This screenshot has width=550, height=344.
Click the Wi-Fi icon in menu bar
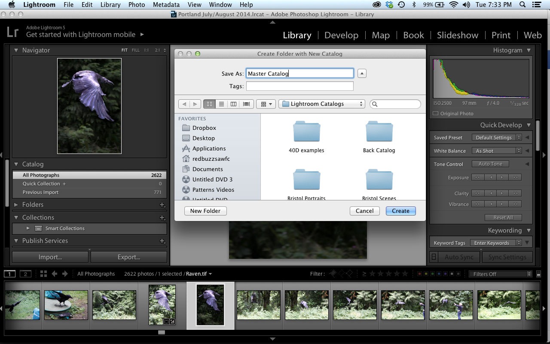pos(454,5)
